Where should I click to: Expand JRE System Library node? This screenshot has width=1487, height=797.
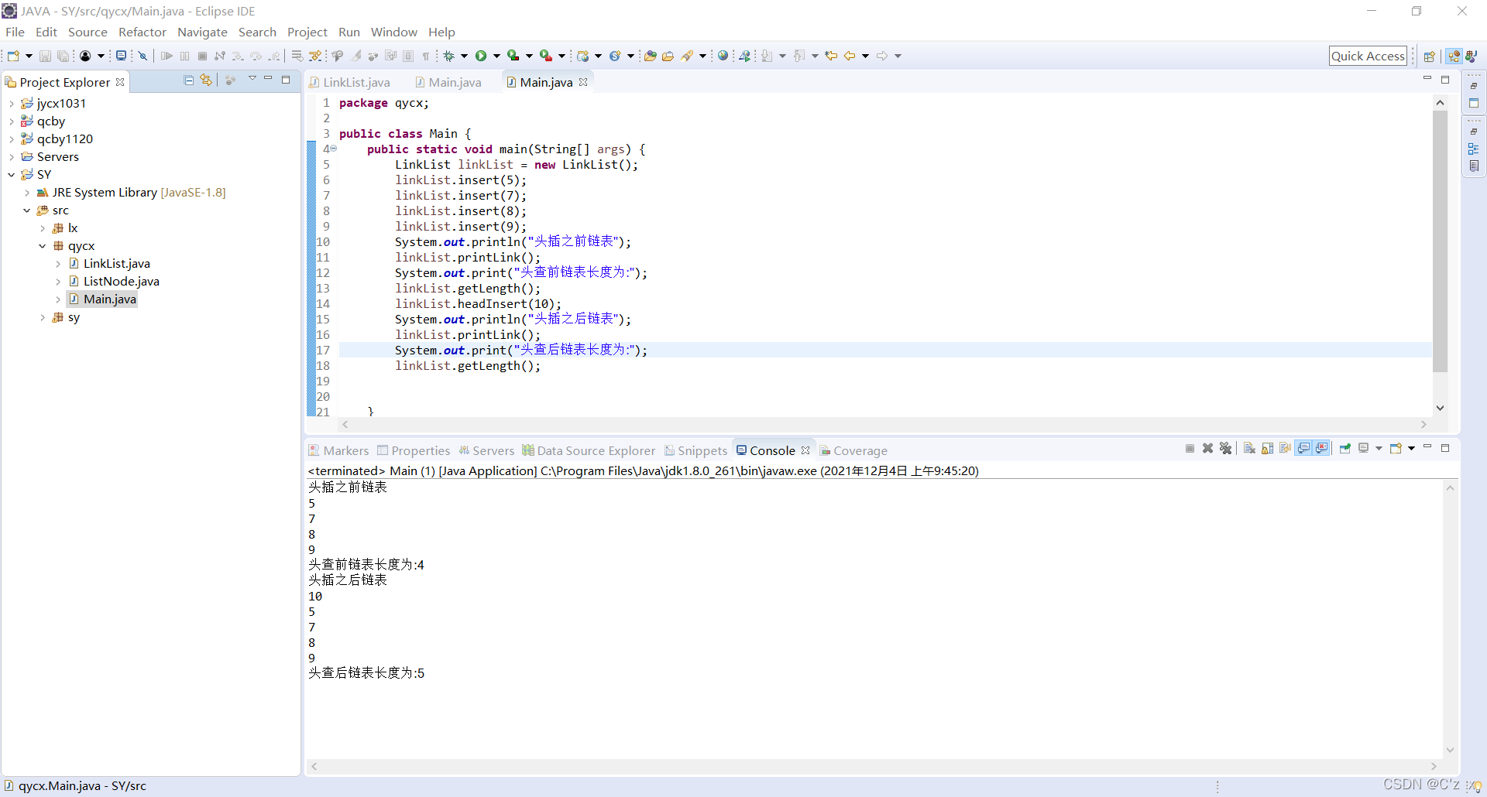(x=27, y=193)
